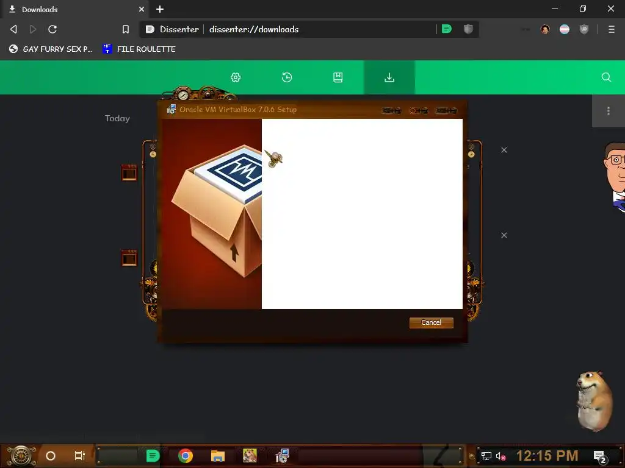The image size is (625, 468).
Task: Click the profile avatar face icon
Action: 545,29
